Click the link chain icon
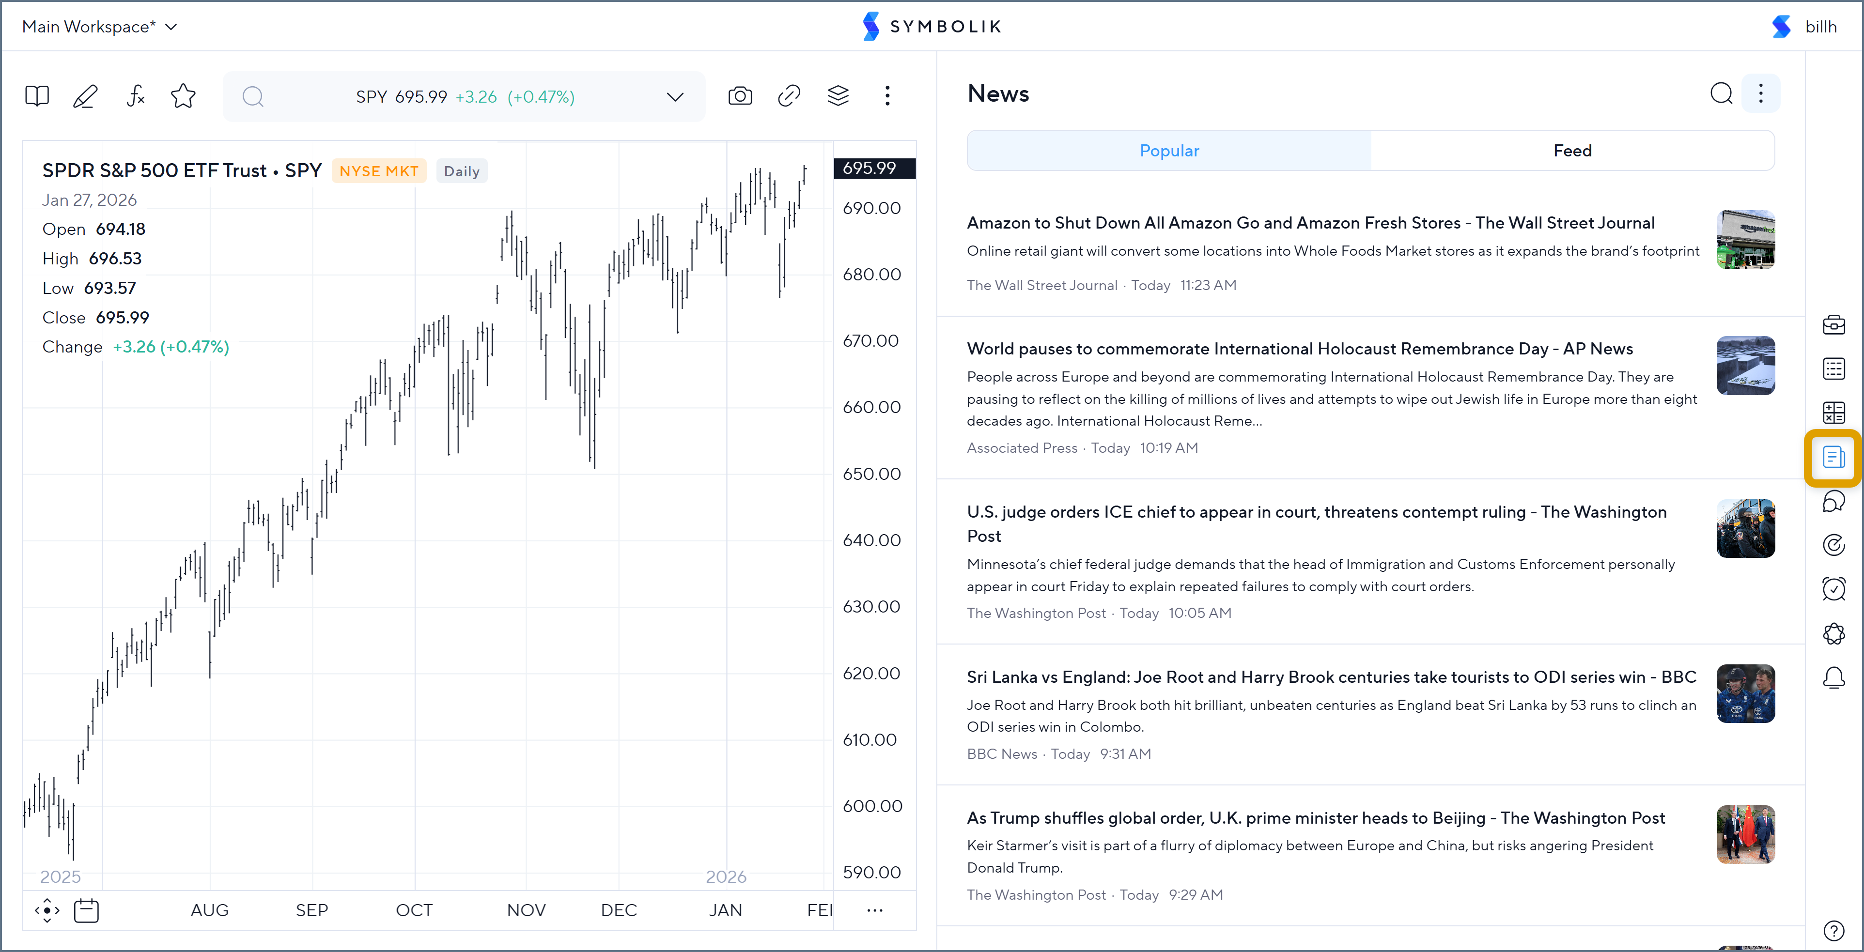The image size is (1864, 952). (x=789, y=96)
